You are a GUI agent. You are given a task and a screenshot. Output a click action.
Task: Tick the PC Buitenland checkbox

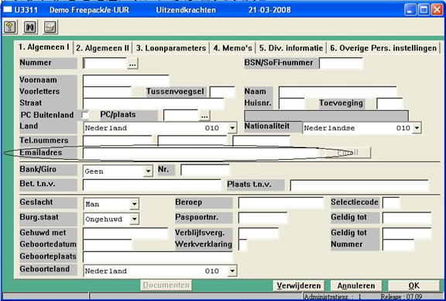click(x=85, y=115)
